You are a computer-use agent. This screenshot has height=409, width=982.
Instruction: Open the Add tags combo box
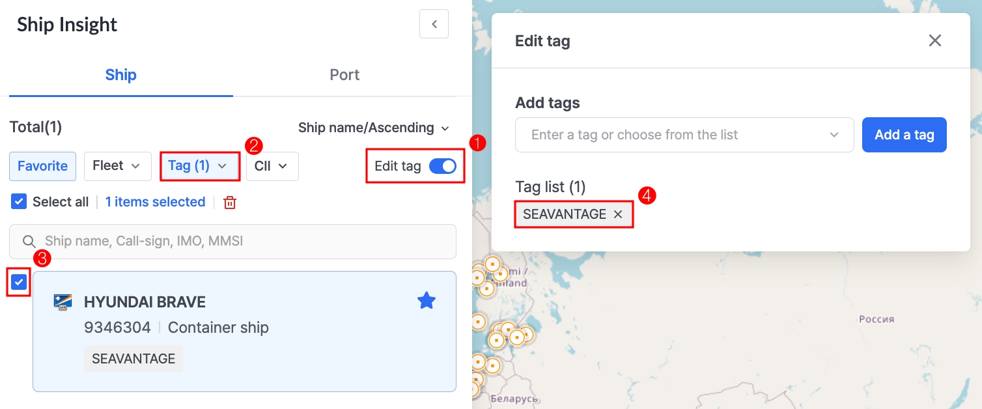[684, 135]
